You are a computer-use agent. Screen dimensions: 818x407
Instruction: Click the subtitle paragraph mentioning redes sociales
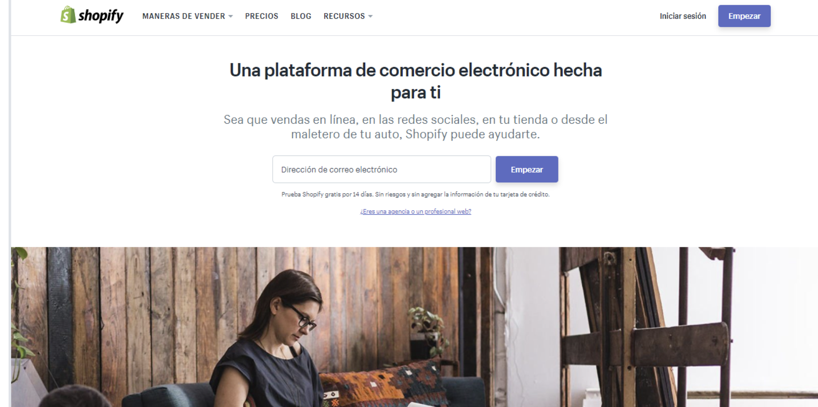point(415,127)
